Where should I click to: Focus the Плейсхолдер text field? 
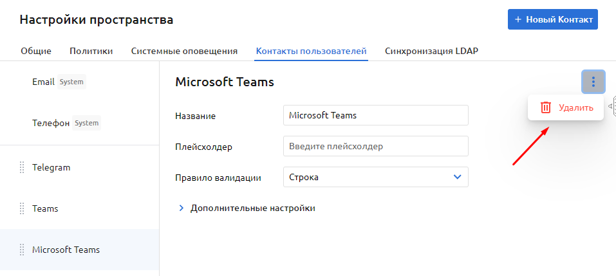pos(375,146)
